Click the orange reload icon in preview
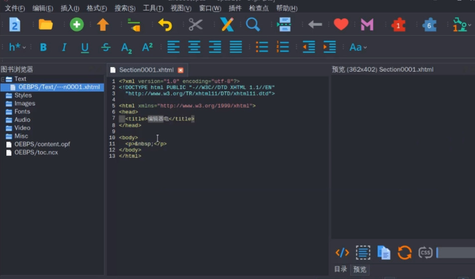The height and width of the screenshot is (279, 475). (404, 253)
